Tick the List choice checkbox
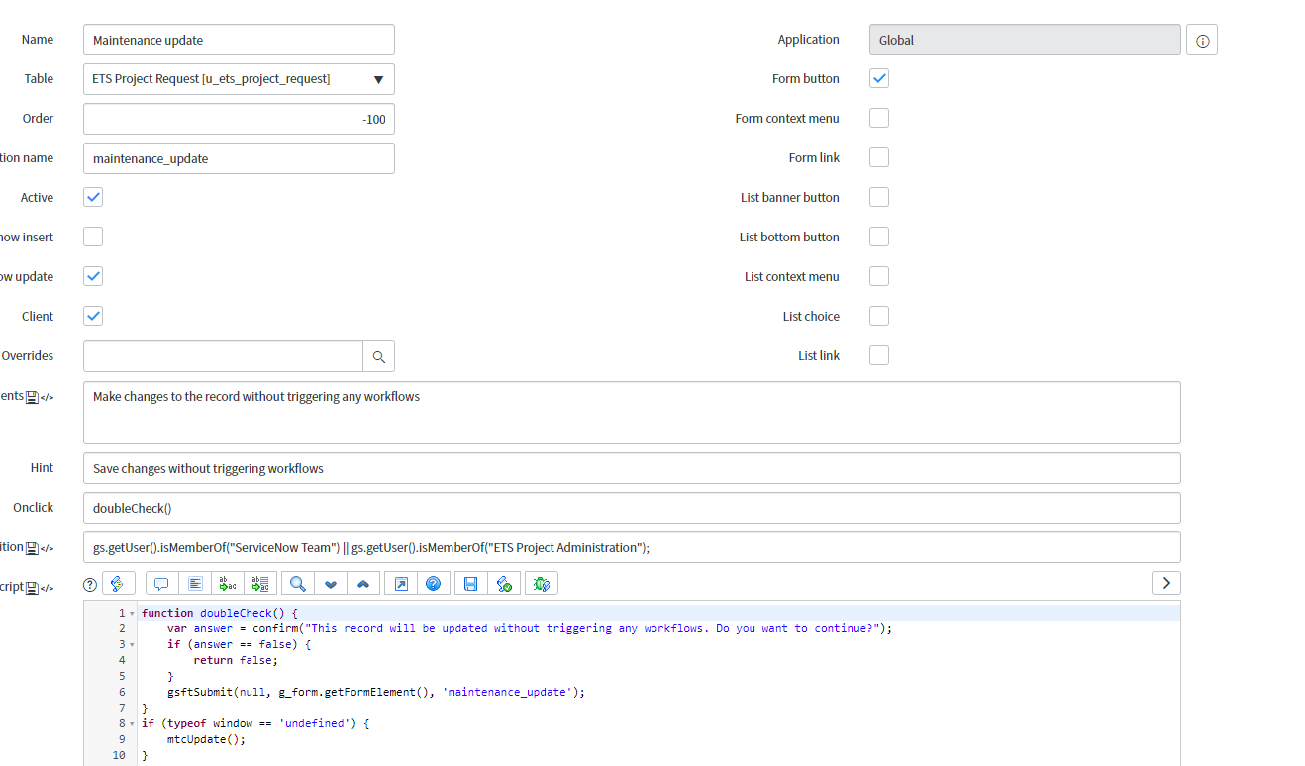1305x766 pixels. coord(879,316)
